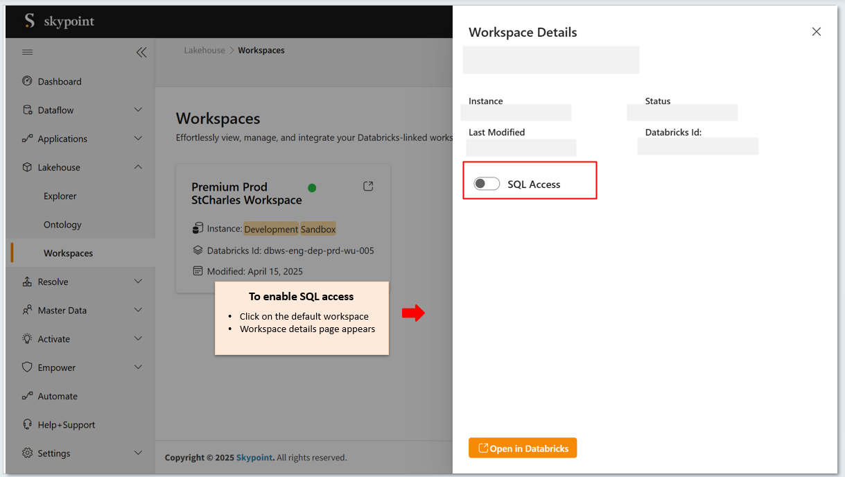Click the Dashboard gauge icon
845x477 pixels.
[27, 81]
